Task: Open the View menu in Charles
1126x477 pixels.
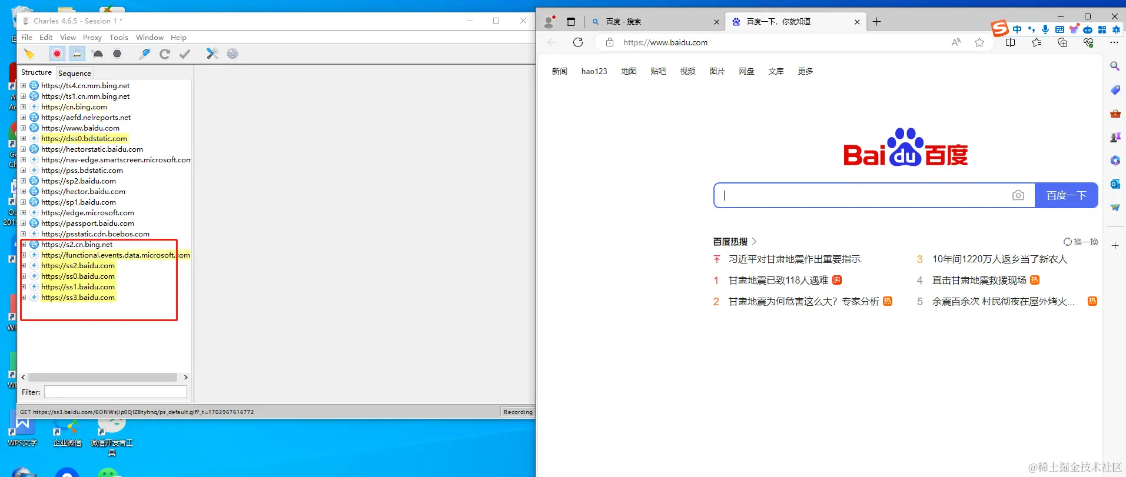Action: click(68, 37)
